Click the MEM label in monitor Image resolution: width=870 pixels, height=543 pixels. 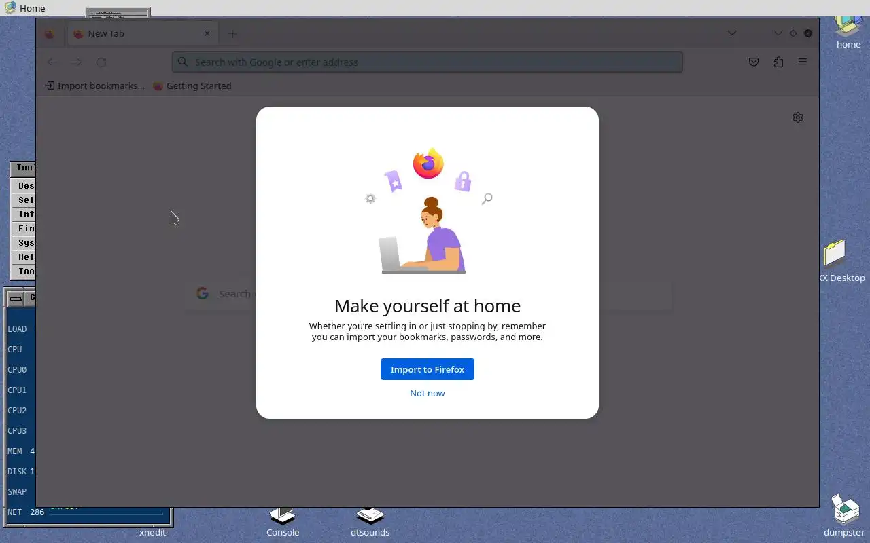coord(14,451)
